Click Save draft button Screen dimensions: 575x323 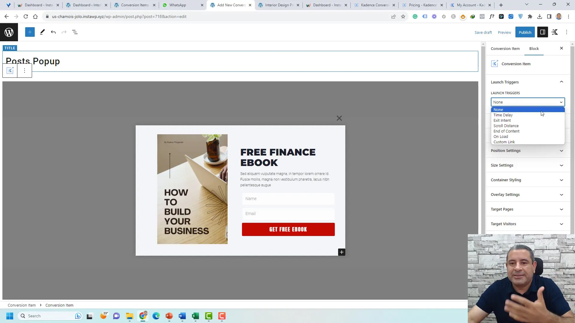click(483, 32)
